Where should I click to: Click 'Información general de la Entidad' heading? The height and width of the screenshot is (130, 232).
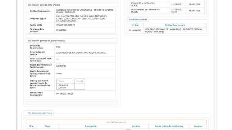[x=44, y=5]
